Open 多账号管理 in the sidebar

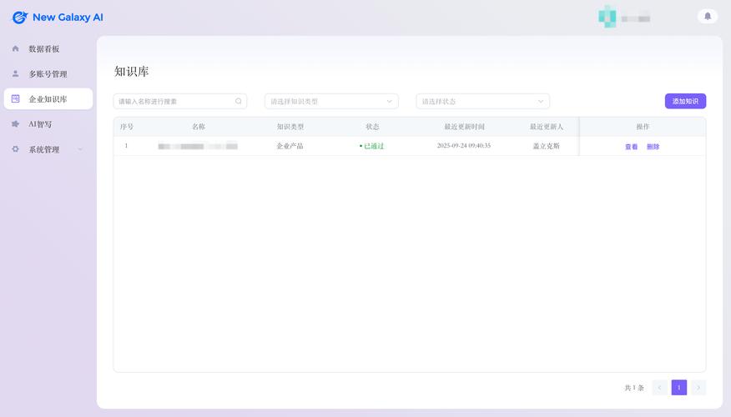click(x=48, y=73)
